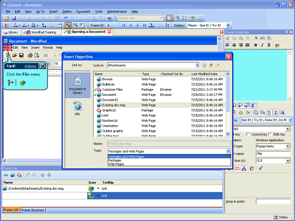Open the action type dropdown above Control key

288,129
